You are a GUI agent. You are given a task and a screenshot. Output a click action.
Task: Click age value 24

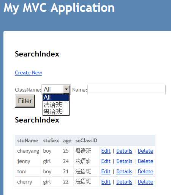click(x=66, y=161)
